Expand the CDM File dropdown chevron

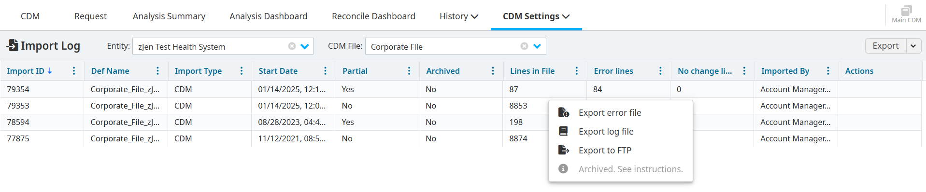click(x=537, y=46)
